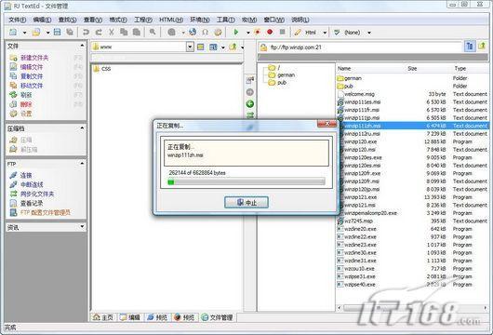Collapse the 压缩档 side panel
493x335 pixels.
[82, 128]
